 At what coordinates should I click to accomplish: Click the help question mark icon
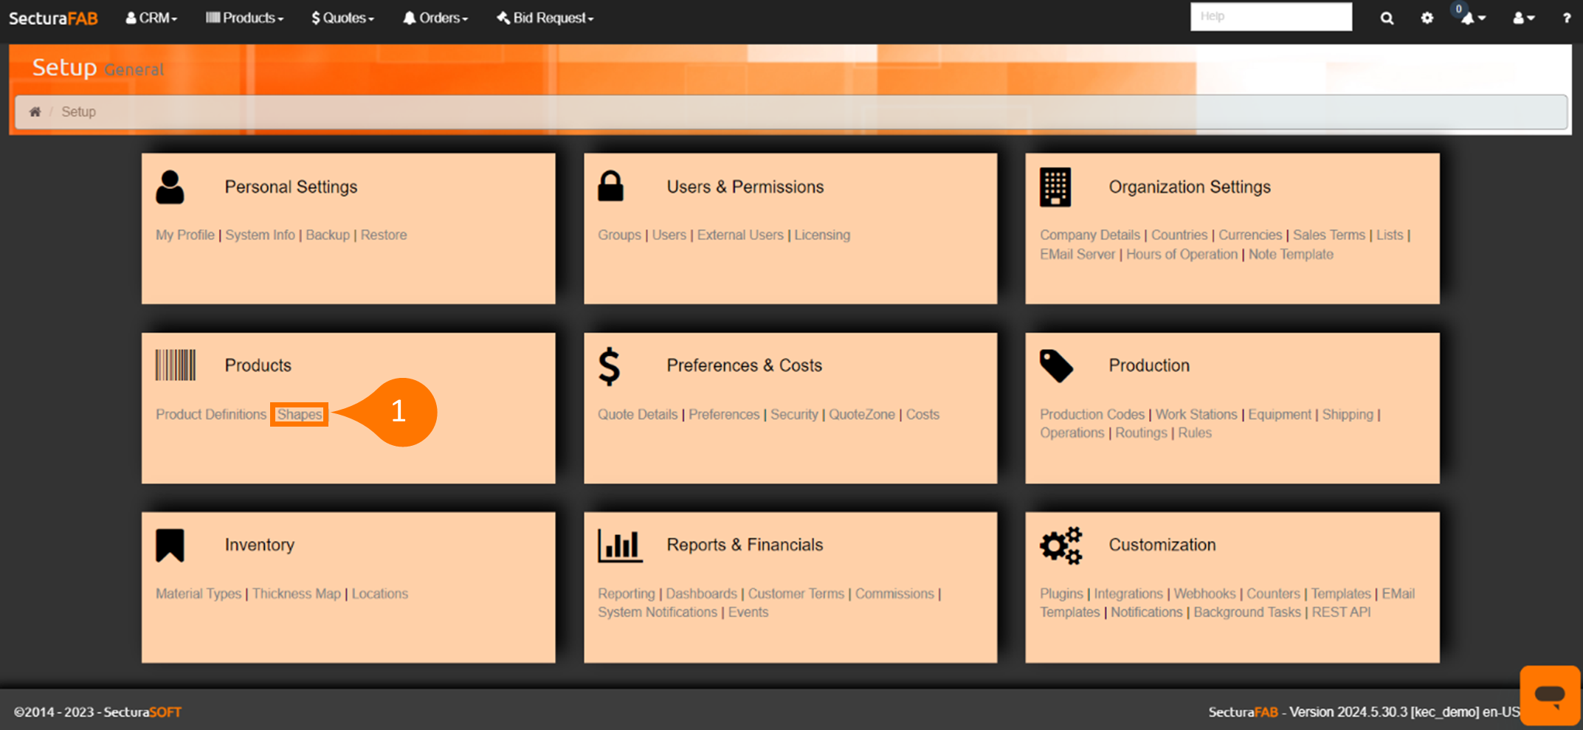pos(1566,18)
